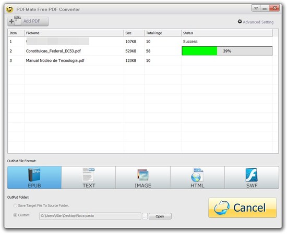This screenshot has width=287, height=234.
Task: Open the title bar dropdown menu arrow
Action: 256,8
